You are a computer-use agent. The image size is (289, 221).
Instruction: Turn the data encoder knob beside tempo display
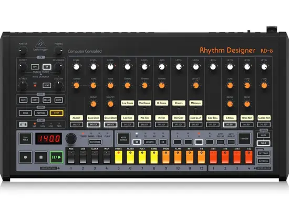[71, 139]
